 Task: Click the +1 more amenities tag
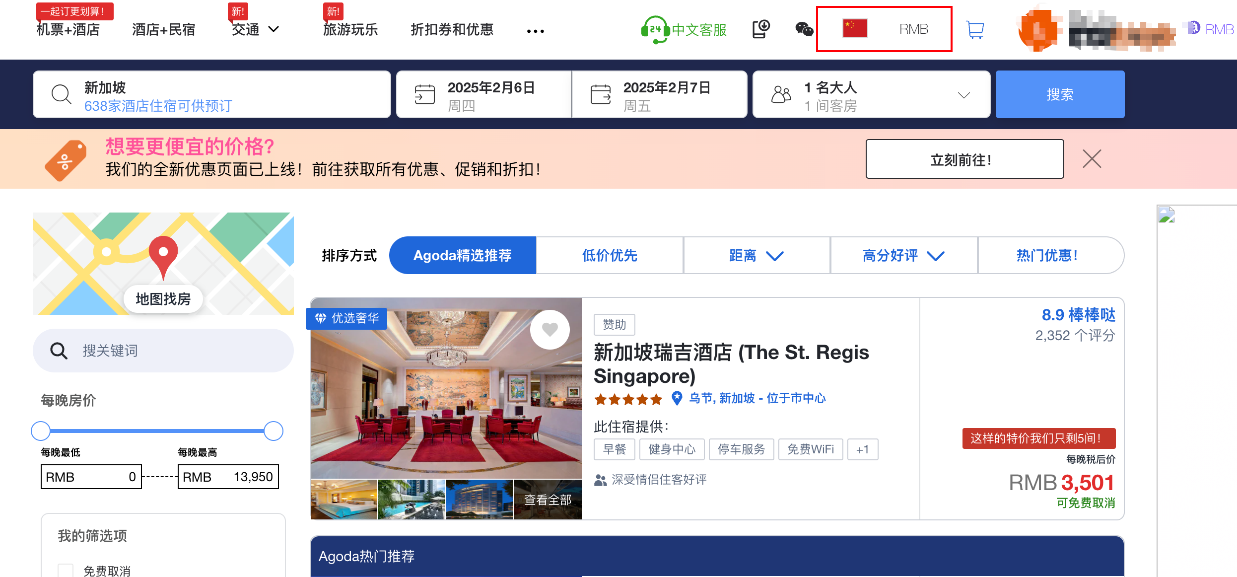[x=863, y=449]
